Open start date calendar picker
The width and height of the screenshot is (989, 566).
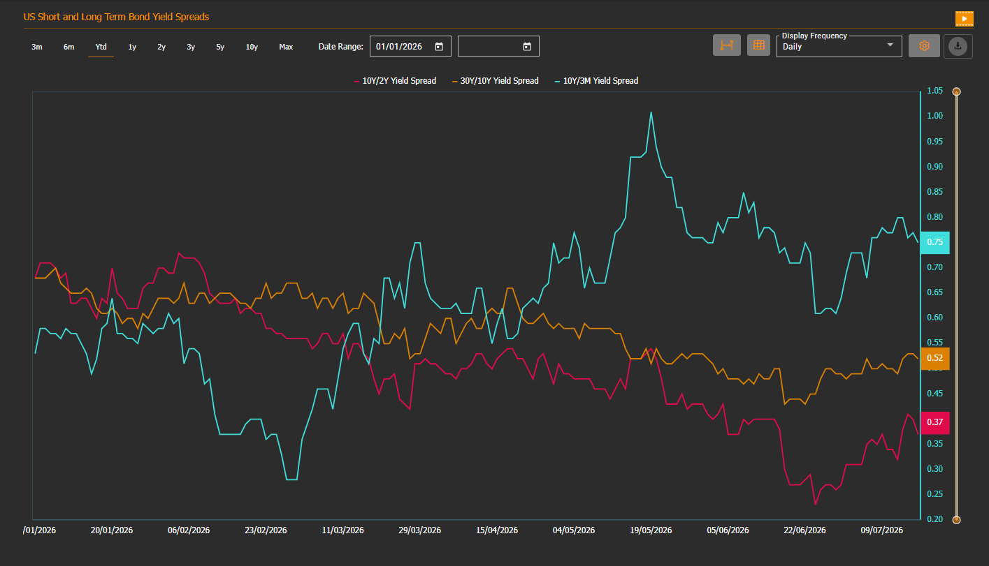click(439, 47)
